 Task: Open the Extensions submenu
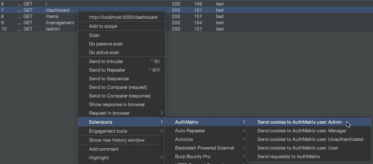pos(122,122)
